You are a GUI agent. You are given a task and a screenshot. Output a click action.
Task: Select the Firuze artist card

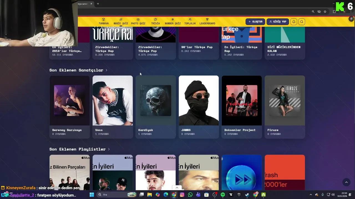click(x=285, y=107)
